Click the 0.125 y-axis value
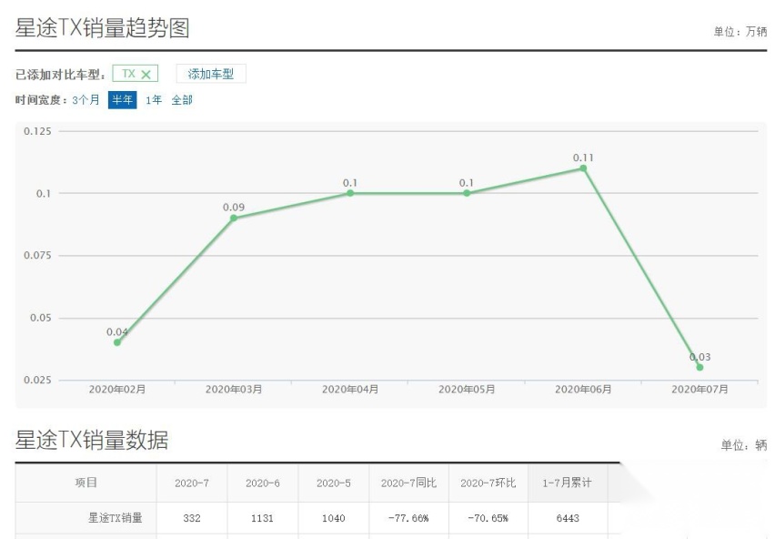The height and width of the screenshot is (539, 775). pos(37,131)
